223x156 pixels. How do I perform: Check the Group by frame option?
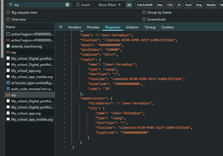coord(144,12)
